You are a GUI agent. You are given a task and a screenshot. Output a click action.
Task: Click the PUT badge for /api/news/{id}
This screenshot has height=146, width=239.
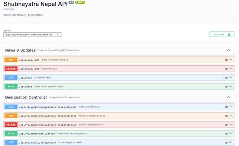coord(11,60)
